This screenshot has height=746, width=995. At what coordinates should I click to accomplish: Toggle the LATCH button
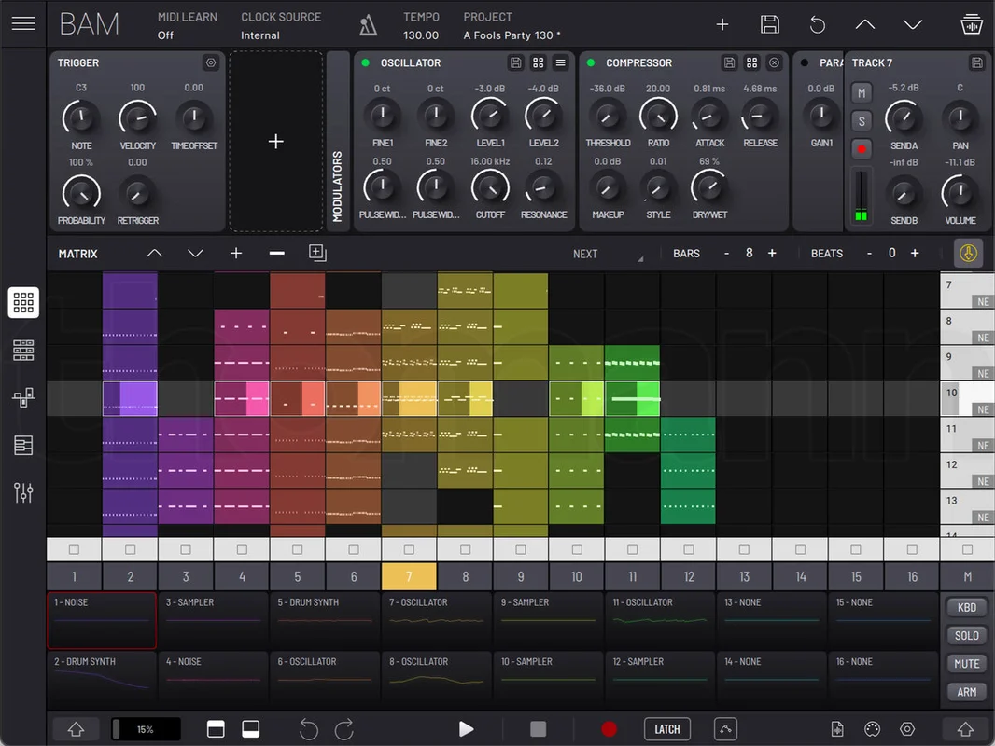(667, 729)
